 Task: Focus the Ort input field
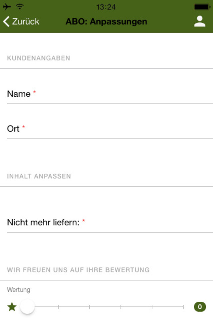pos(110,129)
